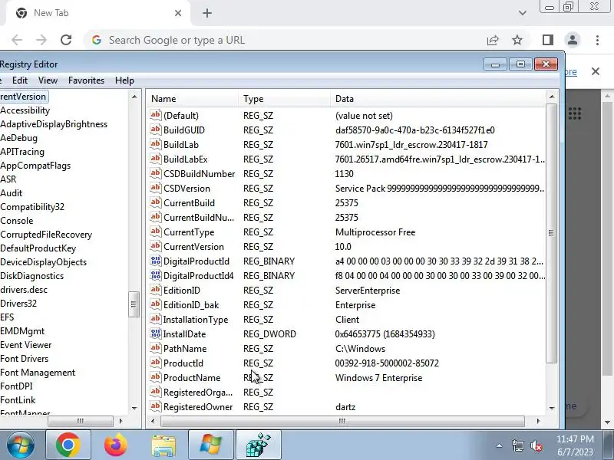Open Google apps grid in Chrome
Viewport: 614px width, 460px height.
coord(575,113)
